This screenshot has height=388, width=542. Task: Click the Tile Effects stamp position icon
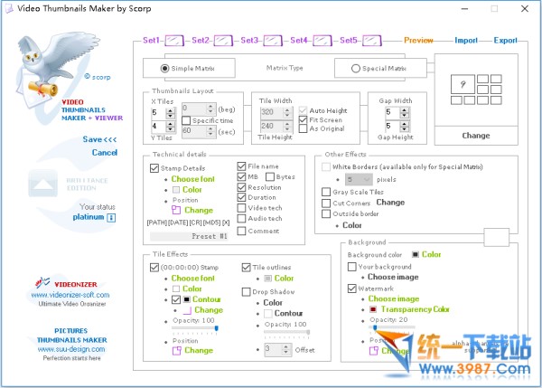(176, 350)
